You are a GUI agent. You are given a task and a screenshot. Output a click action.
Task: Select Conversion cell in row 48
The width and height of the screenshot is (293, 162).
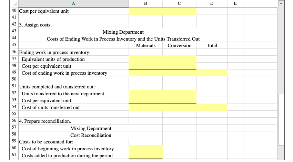coord(179,66)
